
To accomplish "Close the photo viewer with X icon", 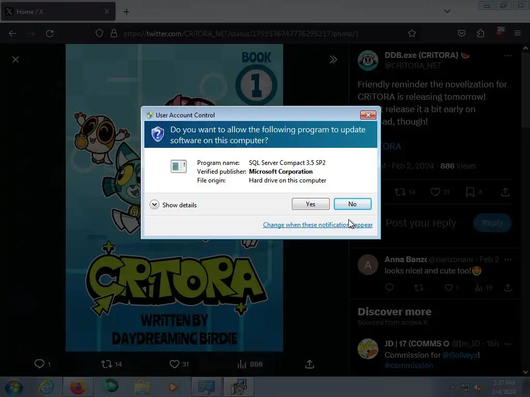I will (16, 60).
